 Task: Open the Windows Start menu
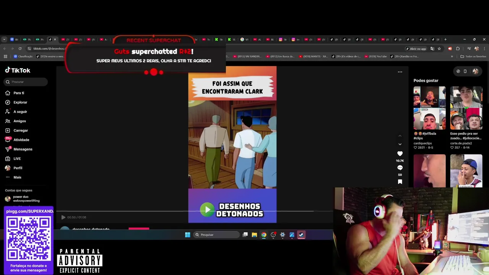(188, 235)
